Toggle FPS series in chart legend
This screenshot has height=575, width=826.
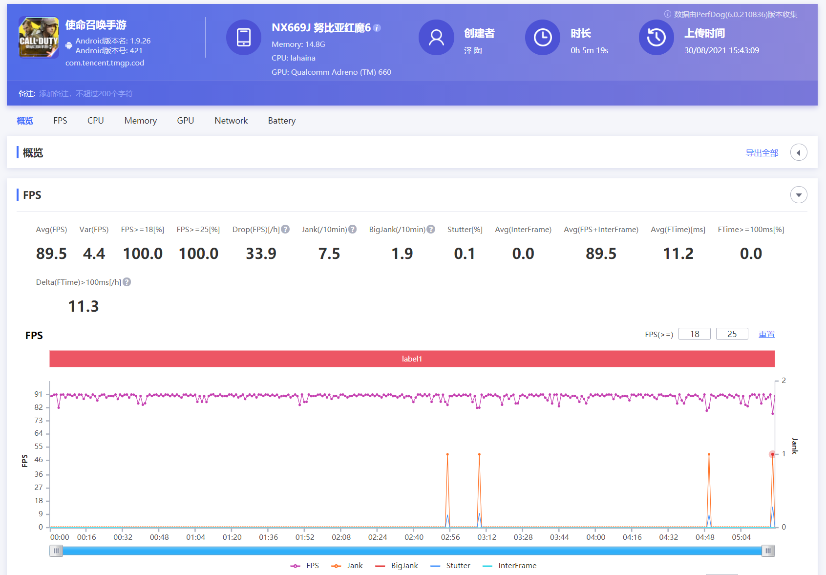(x=304, y=566)
